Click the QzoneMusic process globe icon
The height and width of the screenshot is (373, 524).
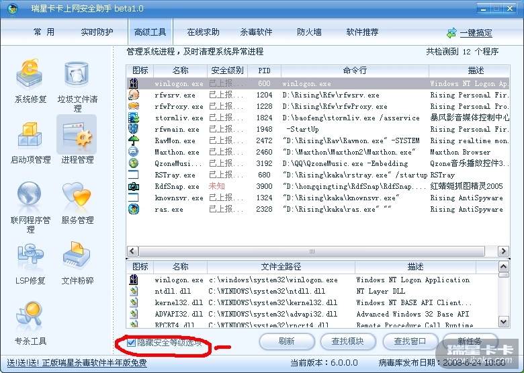[x=134, y=163]
